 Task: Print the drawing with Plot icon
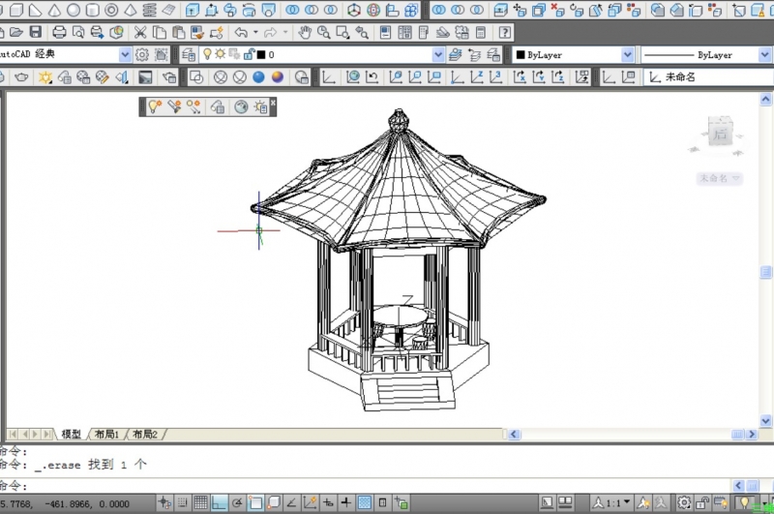pos(59,33)
